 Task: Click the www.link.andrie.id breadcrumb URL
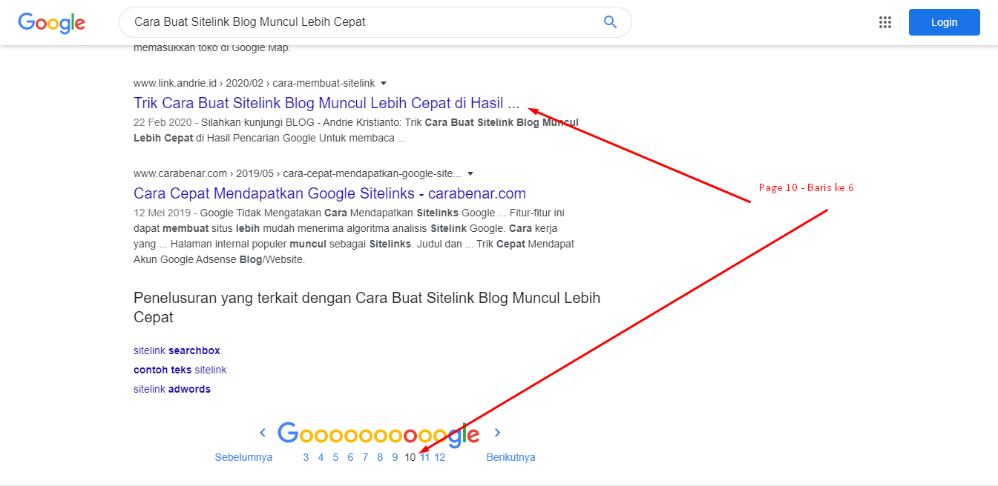pyautogui.click(x=255, y=83)
